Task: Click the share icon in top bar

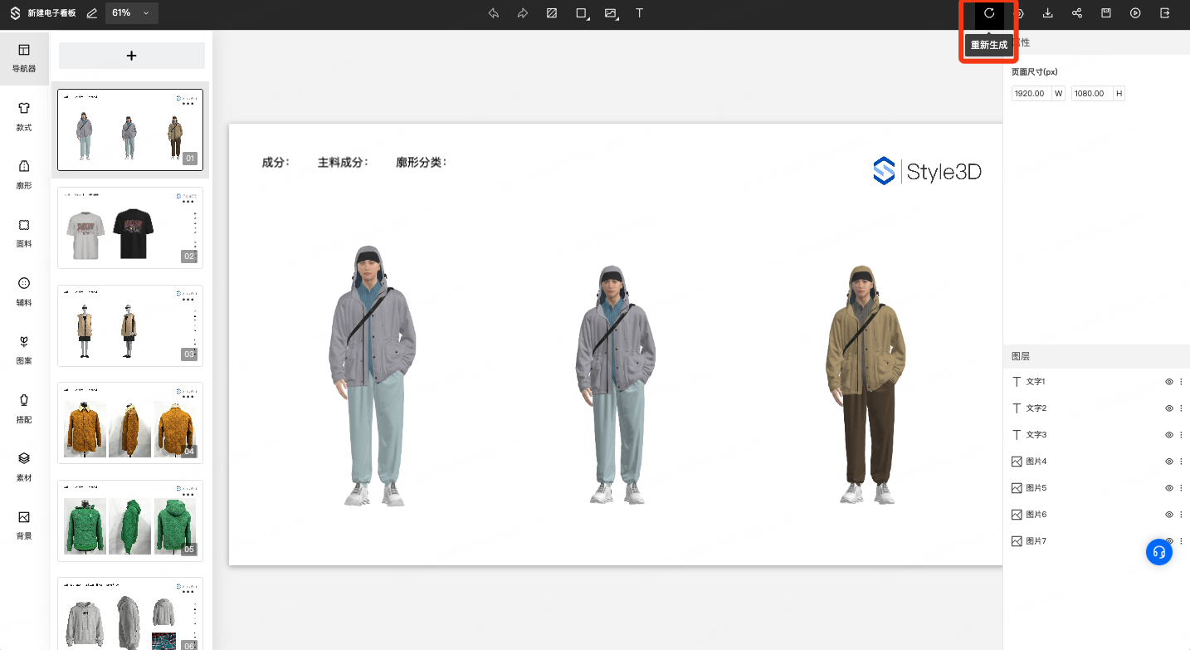Action: coord(1077,13)
